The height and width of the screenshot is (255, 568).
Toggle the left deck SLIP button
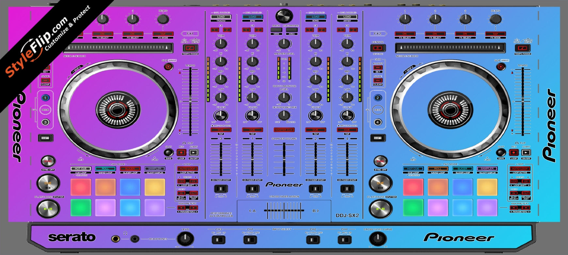pyautogui.click(x=168, y=67)
